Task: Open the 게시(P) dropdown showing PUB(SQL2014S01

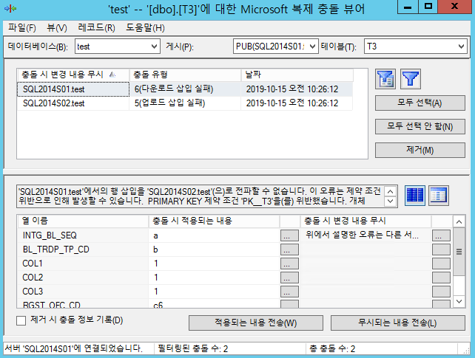Action: [276, 47]
